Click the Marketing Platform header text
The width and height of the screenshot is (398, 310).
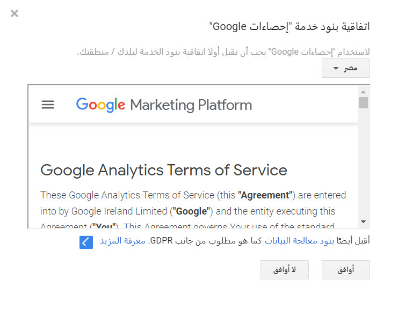191,105
